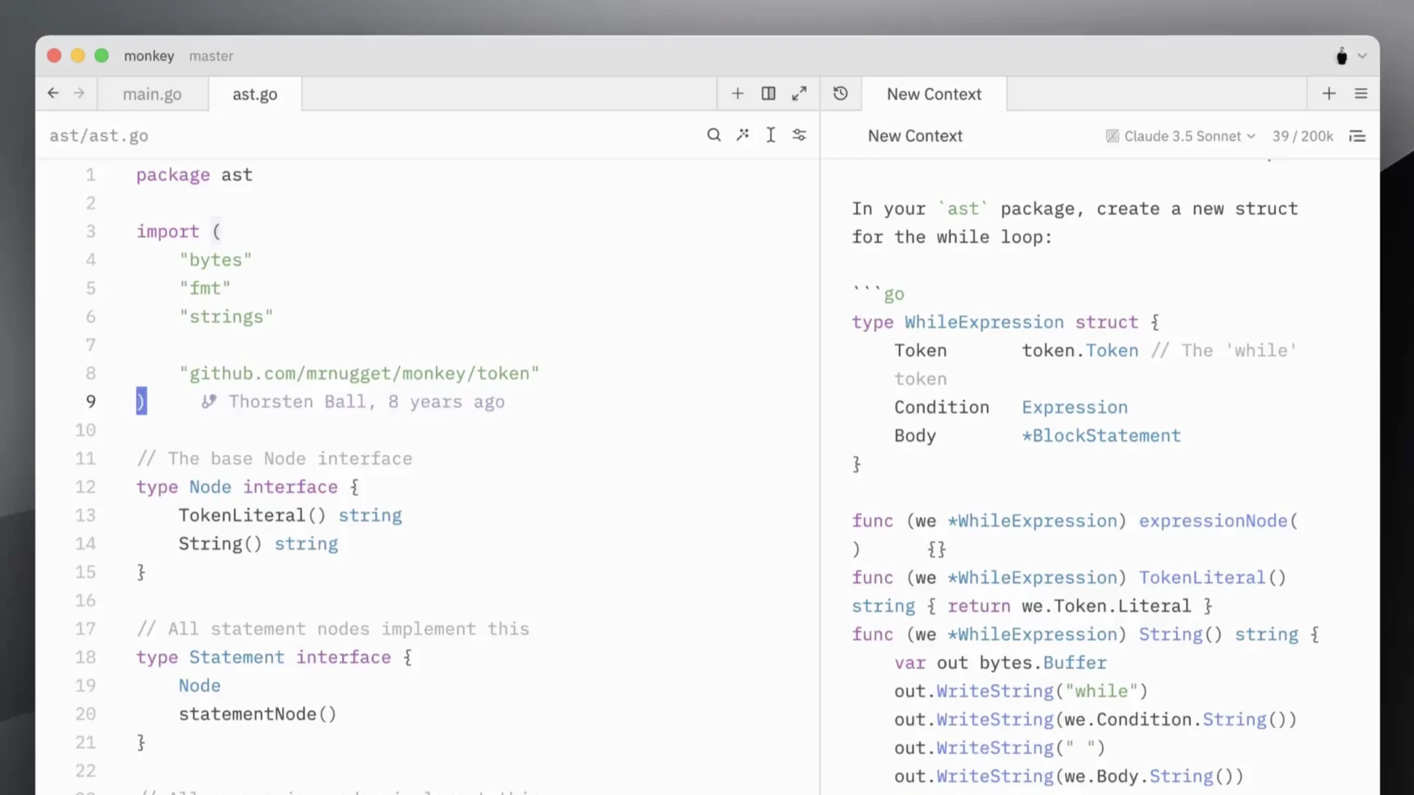Expand the user account menu chevron
Viewport: 1414px width, 795px height.
tap(1362, 57)
